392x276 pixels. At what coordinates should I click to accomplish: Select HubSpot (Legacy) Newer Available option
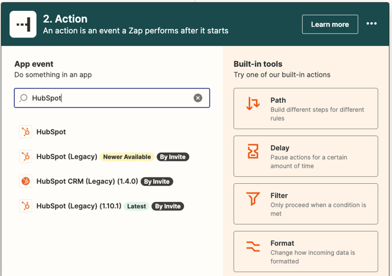[67, 156]
